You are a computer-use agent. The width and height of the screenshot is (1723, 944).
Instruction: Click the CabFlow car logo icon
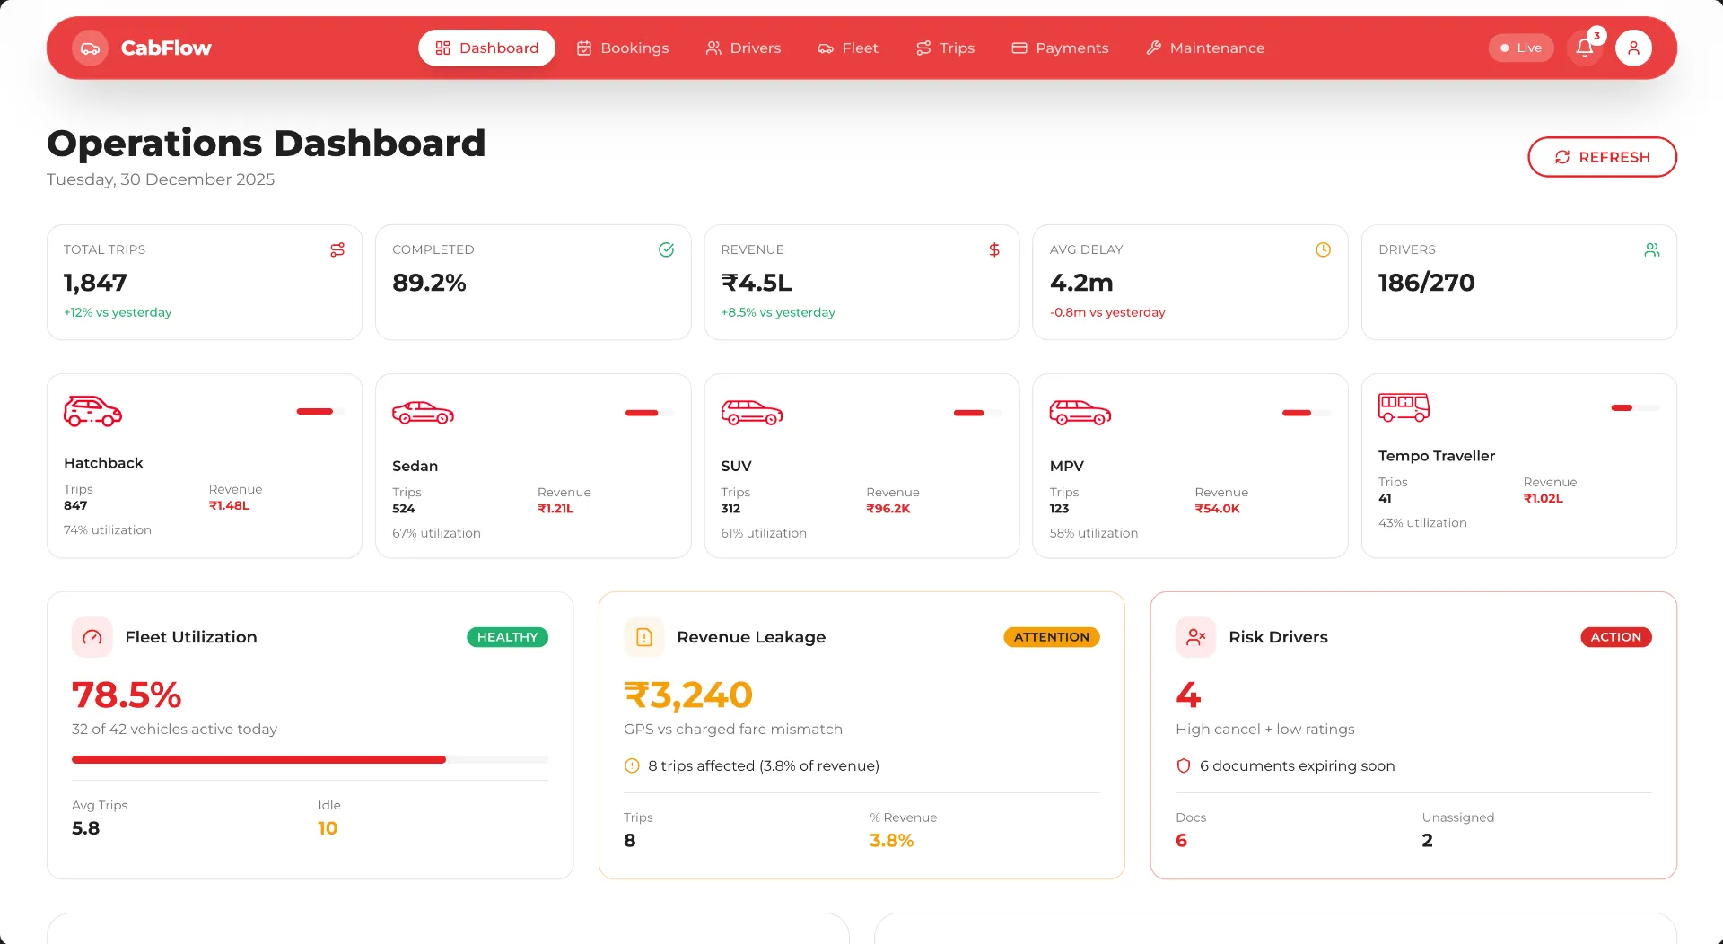tap(90, 48)
